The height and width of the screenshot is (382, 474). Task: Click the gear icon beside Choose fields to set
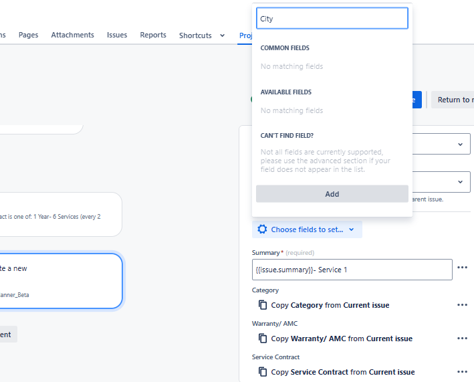[262, 229]
